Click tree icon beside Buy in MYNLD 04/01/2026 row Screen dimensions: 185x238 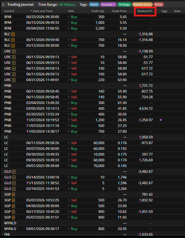pyautogui.click(x=69, y=229)
